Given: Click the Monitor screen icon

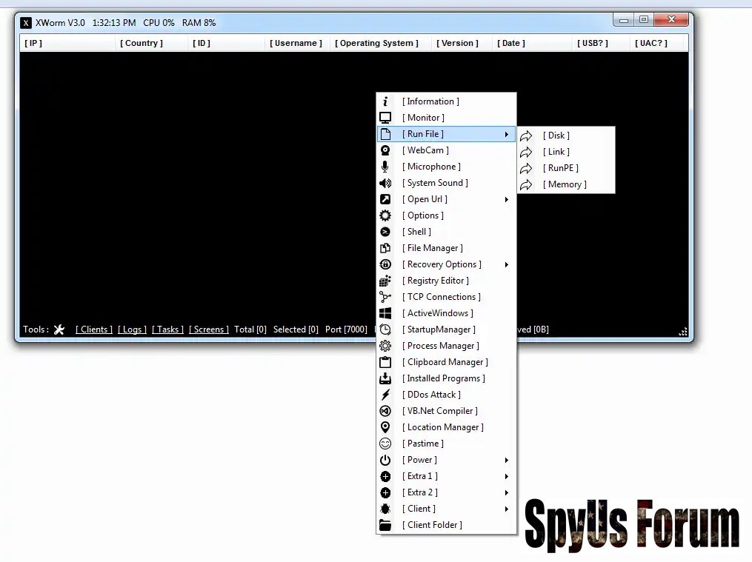Looking at the screenshot, I should [x=385, y=118].
